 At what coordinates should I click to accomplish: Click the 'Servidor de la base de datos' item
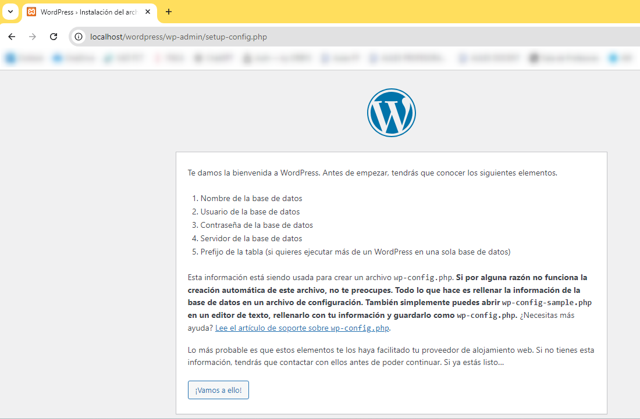pyautogui.click(x=251, y=238)
